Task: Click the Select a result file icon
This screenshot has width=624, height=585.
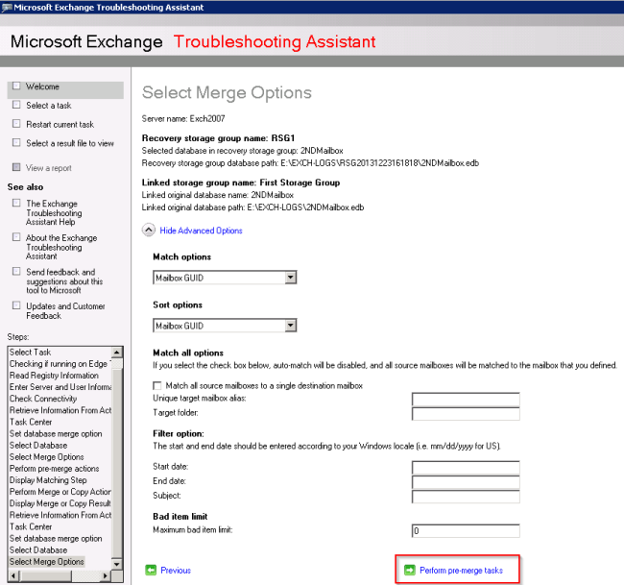Action: 16,143
